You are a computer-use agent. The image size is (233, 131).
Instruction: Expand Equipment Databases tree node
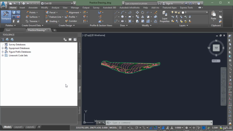click(x=3, y=48)
